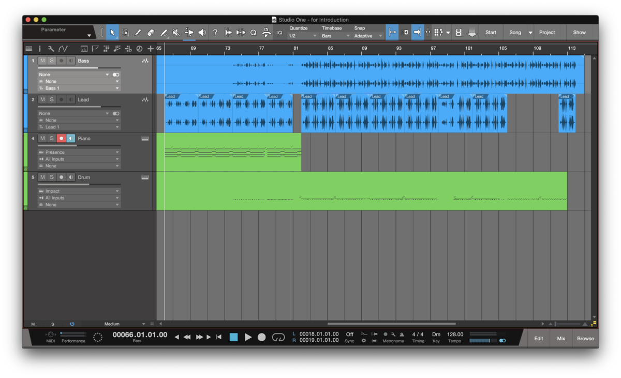Screen dimensions: 621x378
Task: Click the Q quantize icon
Action: pyautogui.click(x=254, y=33)
